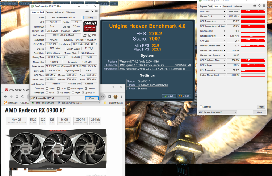Save the Heaven benchmark result
This screenshot has width=272, height=176.
coord(169,96)
